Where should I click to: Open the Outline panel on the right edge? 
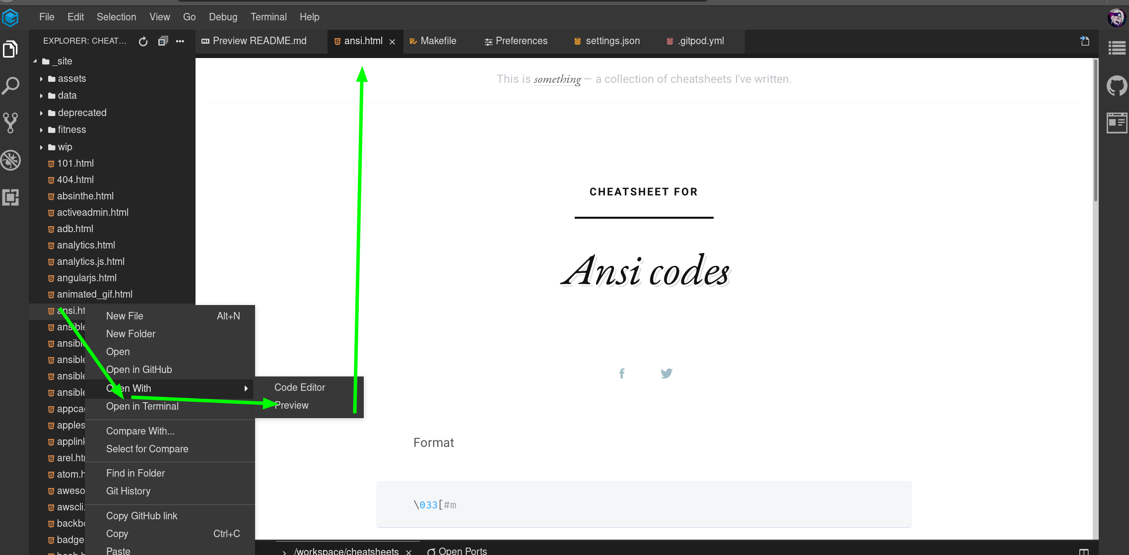tap(1117, 48)
